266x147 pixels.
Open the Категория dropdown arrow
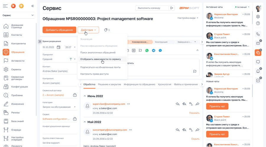click(x=75, y=107)
